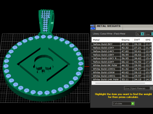
Task: Click the 26.33 DWT cell
Action: coord(138,44)
